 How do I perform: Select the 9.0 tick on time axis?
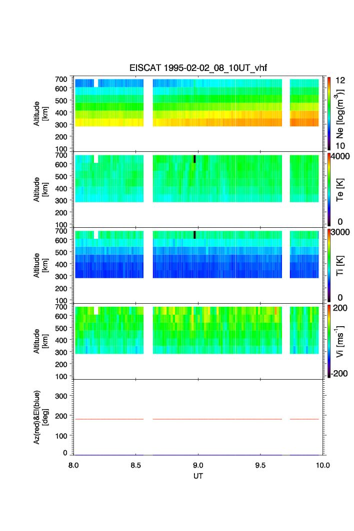[x=198, y=465]
